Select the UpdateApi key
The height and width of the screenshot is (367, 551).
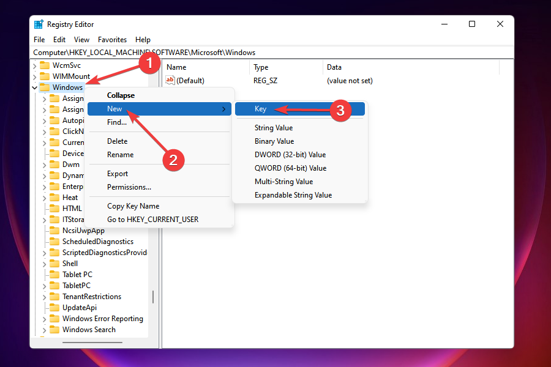[x=80, y=308]
